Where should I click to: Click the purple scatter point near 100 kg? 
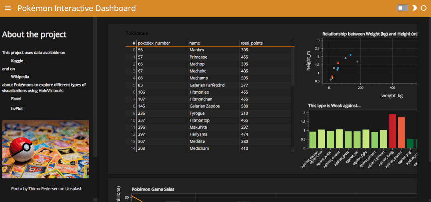[x=346, y=58]
